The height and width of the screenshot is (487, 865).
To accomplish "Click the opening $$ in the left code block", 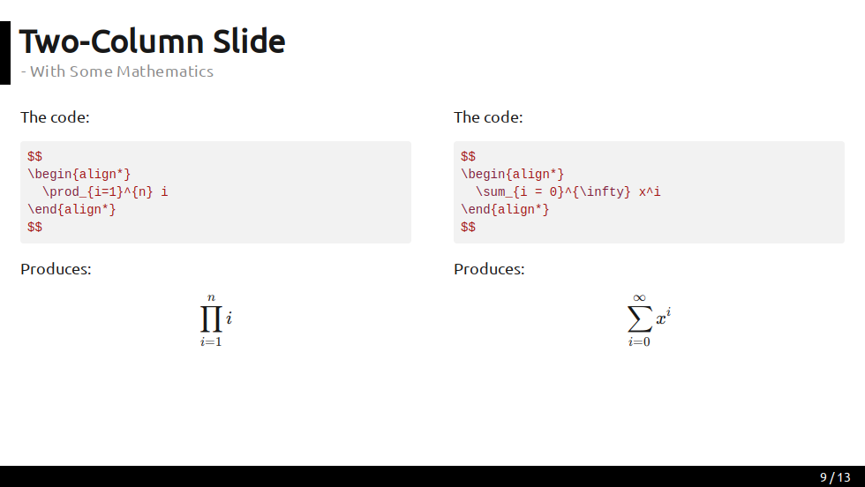I will pos(34,157).
